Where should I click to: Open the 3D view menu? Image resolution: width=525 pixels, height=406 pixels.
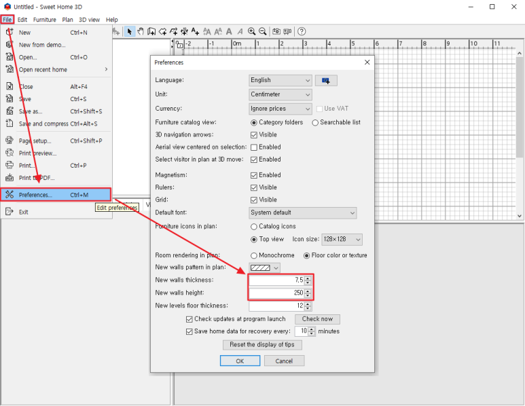pos(89,20)
